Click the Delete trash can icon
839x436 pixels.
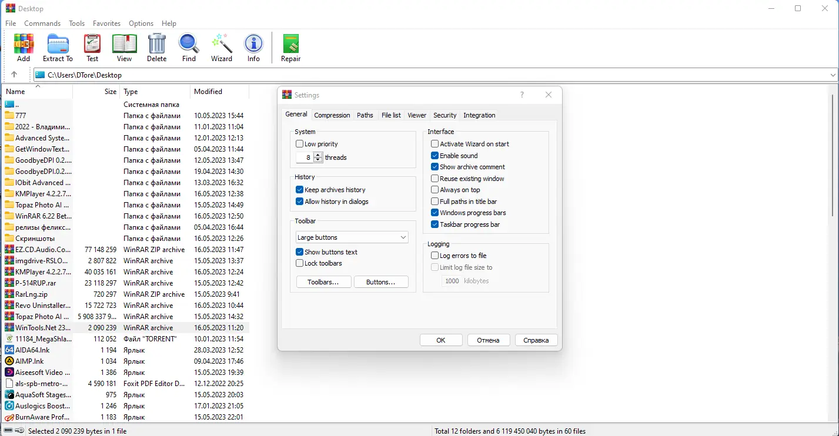pos(156,44)
